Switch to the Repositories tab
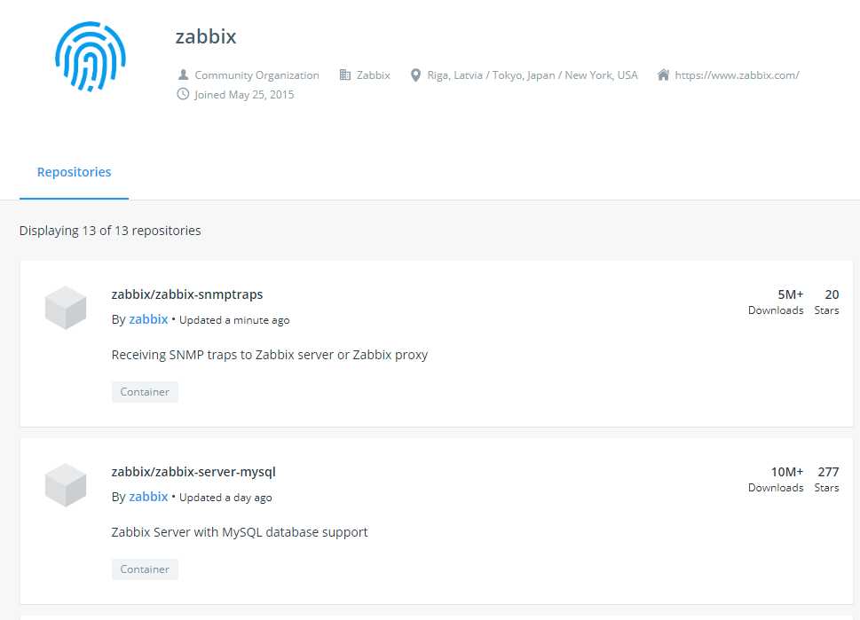Screen dimensions: 860x620 [x=74, y=172]
